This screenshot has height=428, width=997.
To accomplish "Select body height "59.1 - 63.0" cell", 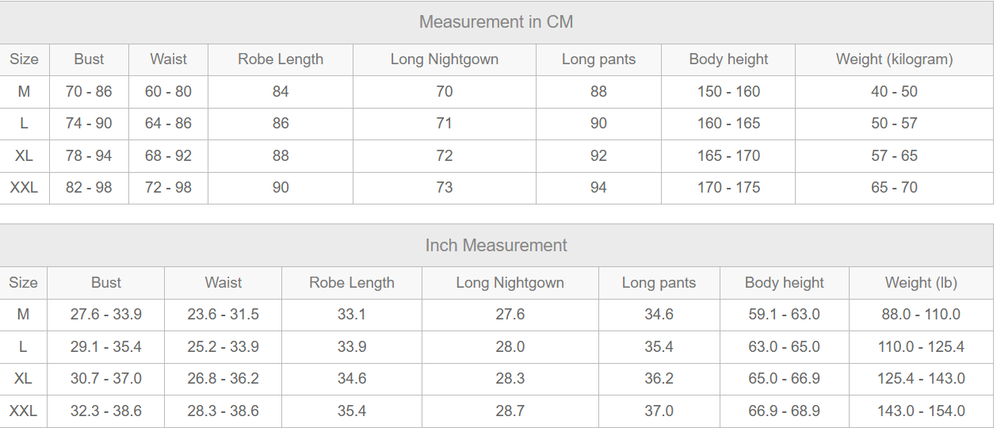I will pos(784,315).
